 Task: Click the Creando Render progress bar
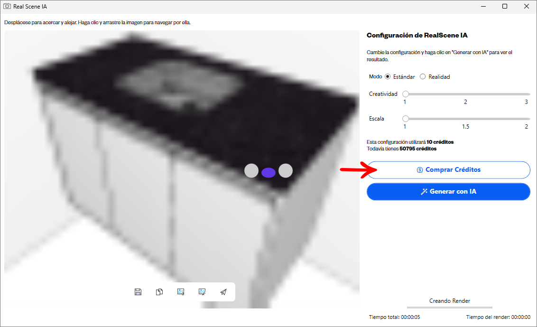449,307
